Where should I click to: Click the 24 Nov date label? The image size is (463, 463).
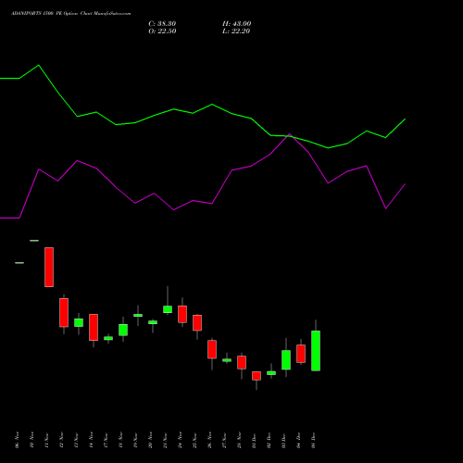[x=180, y=440]
